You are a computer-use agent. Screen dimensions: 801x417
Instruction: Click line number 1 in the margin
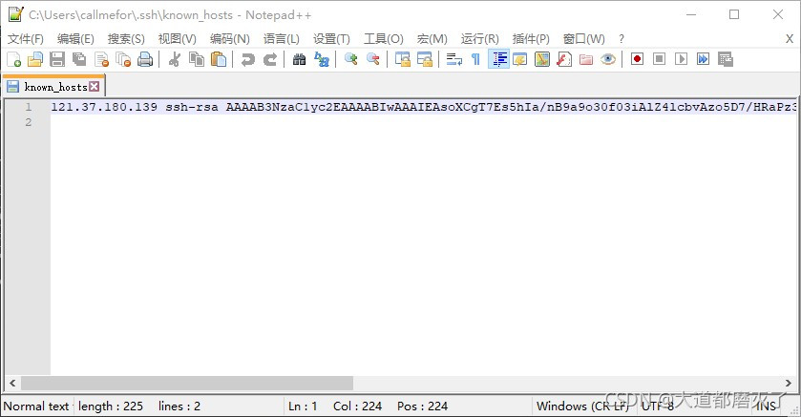28,107
